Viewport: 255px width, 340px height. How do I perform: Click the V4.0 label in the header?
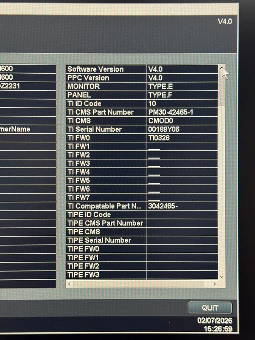click(225, 22)
